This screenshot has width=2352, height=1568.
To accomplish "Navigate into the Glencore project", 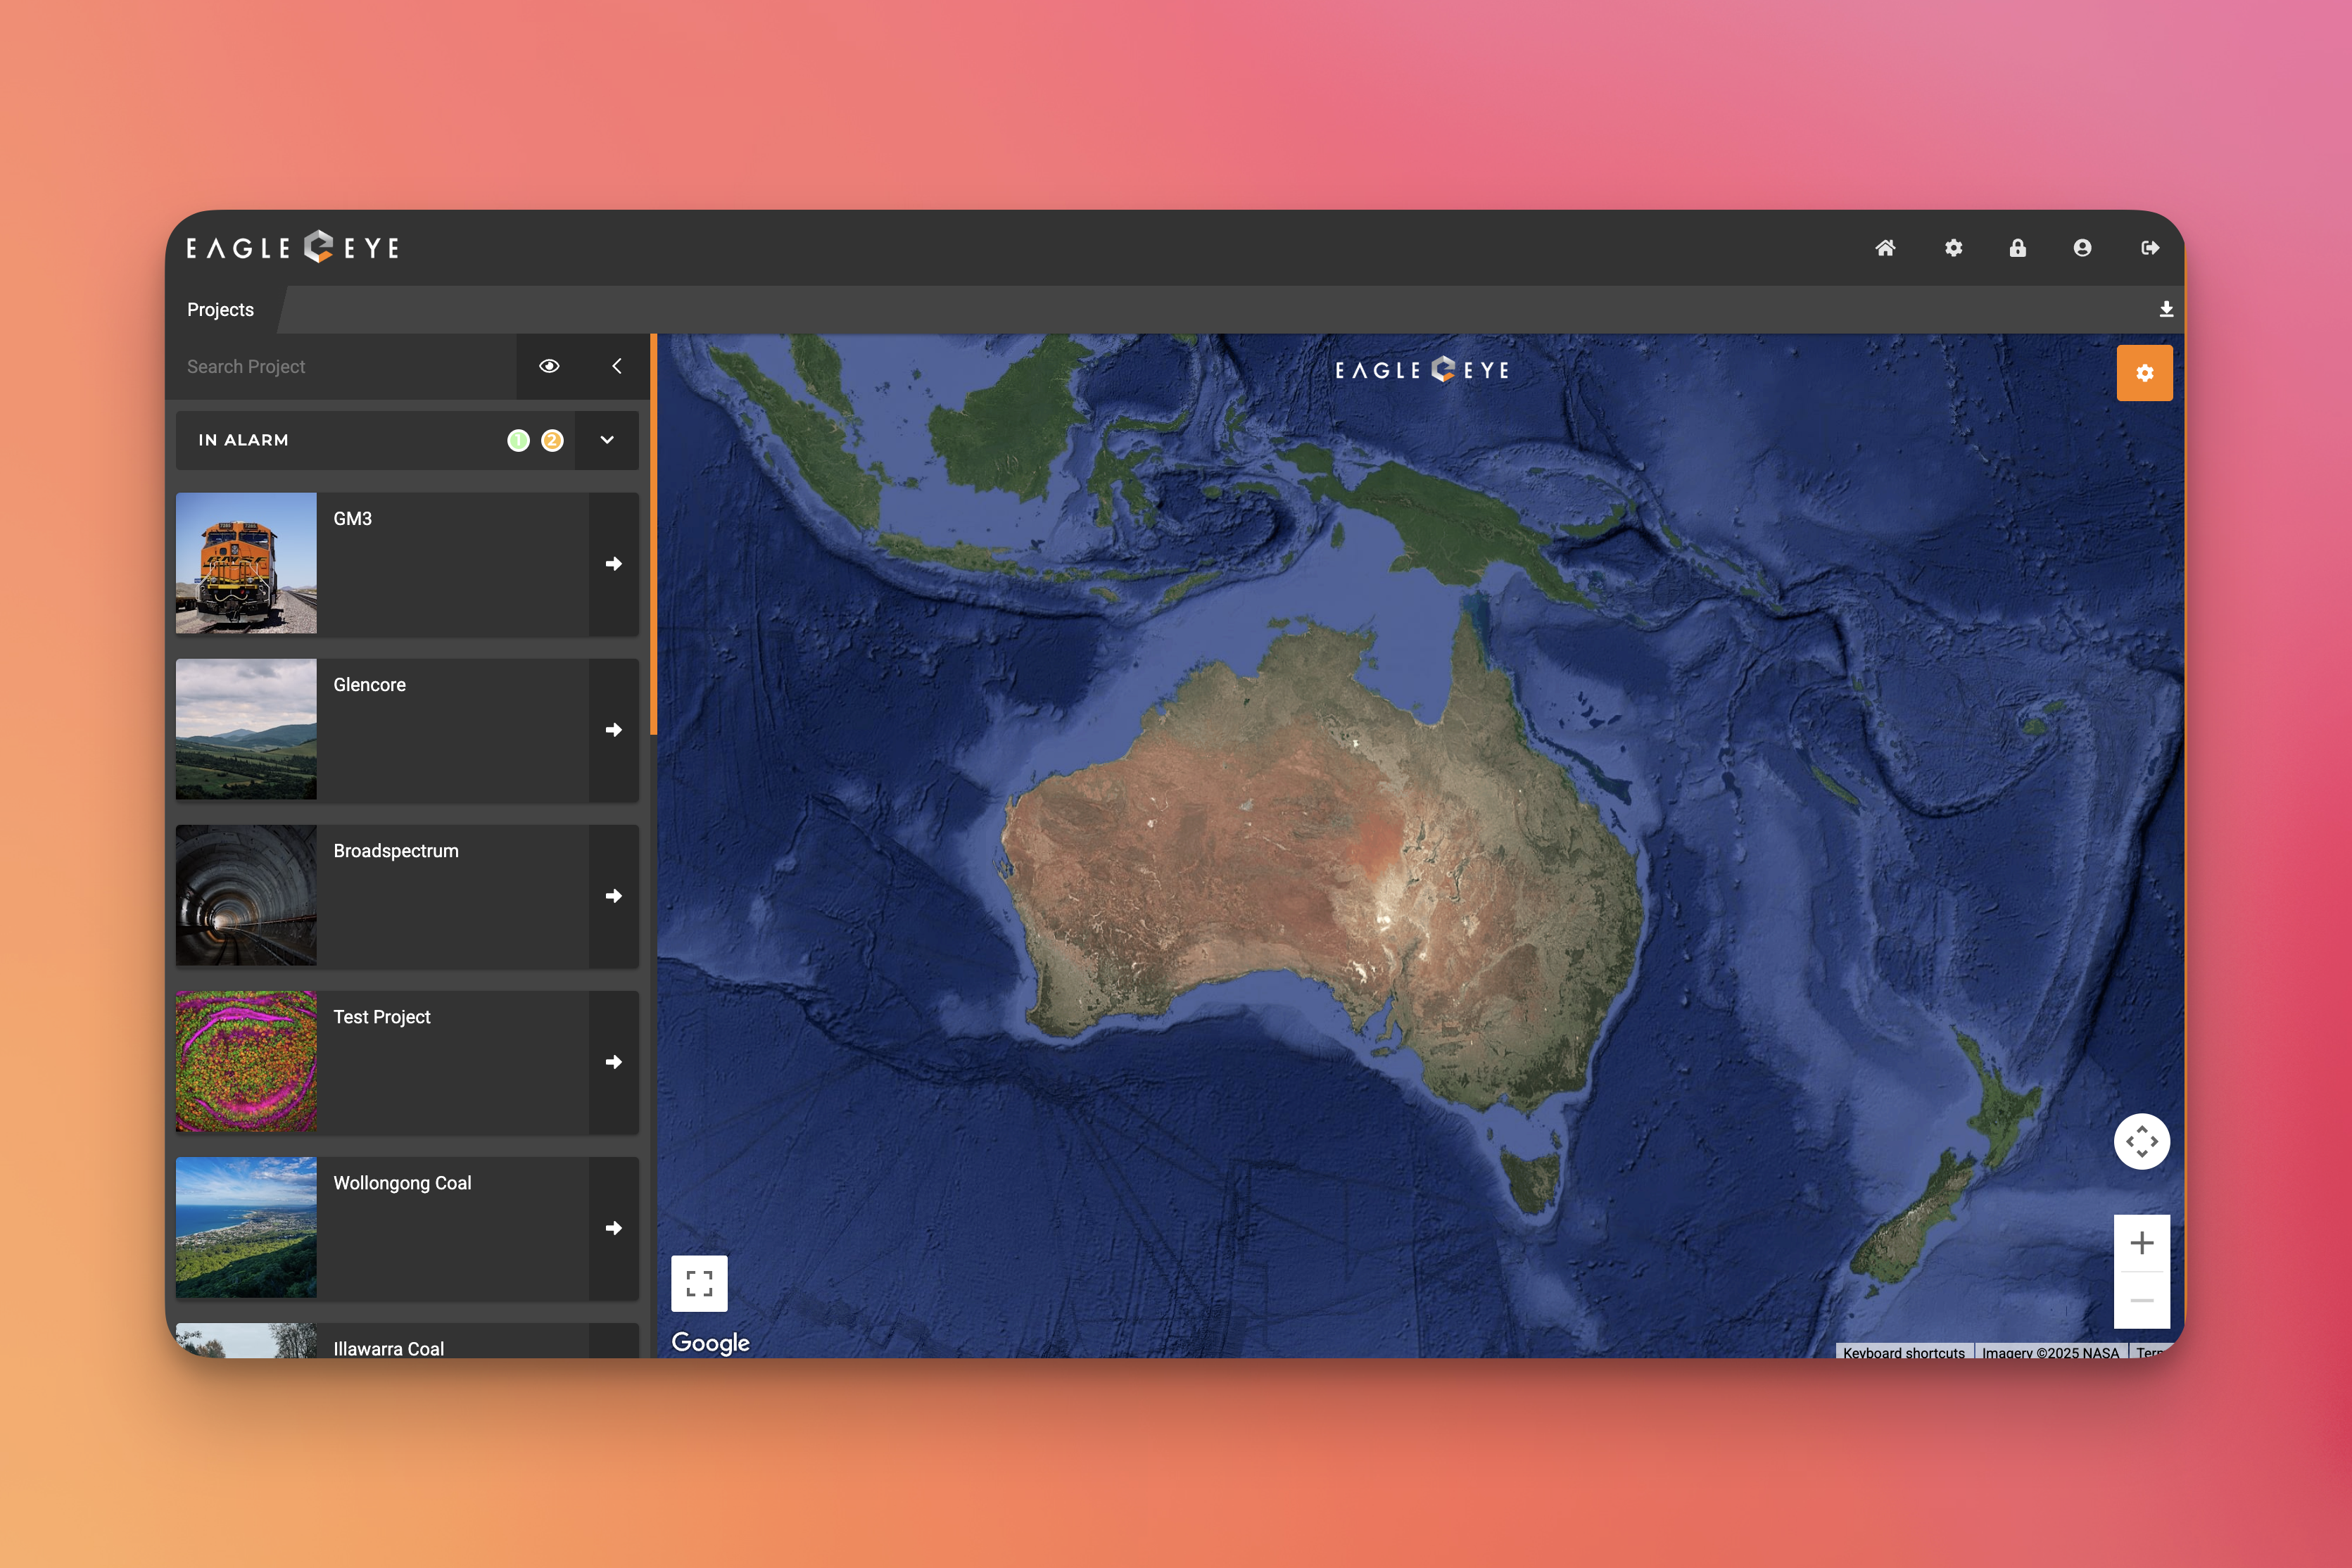I will click(613, 729).
